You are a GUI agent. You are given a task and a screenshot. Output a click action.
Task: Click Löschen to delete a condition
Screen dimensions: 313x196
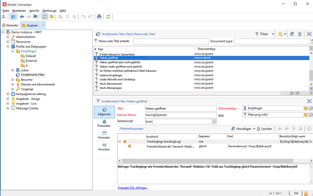[264, 129]
